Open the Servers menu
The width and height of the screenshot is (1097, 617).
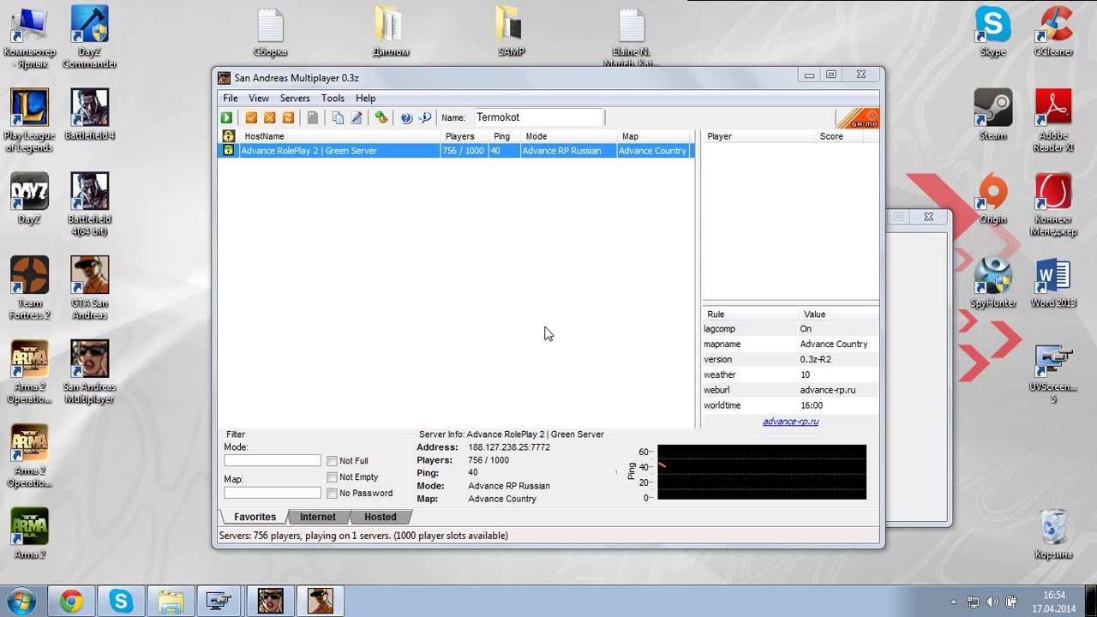click(295, 99)
